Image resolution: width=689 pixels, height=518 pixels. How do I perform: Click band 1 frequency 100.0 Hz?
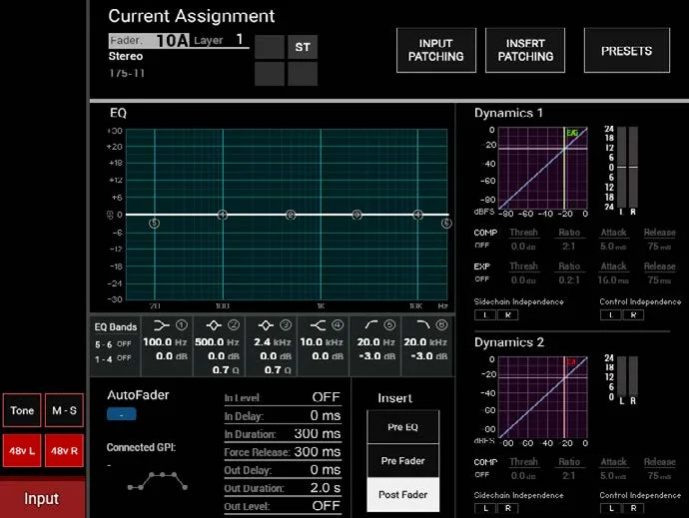coord(165,341)
